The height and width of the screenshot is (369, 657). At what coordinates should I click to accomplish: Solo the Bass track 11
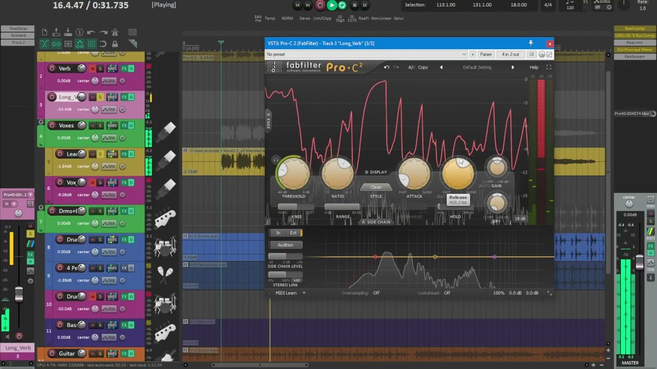pyautogui.click(x=100, y=325)
